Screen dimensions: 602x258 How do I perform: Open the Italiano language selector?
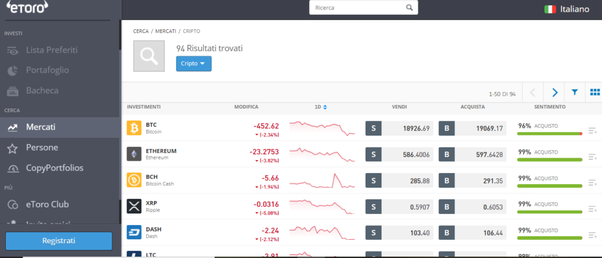[567, 9]
